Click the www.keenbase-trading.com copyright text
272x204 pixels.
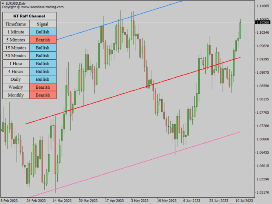tap(42, 7)
